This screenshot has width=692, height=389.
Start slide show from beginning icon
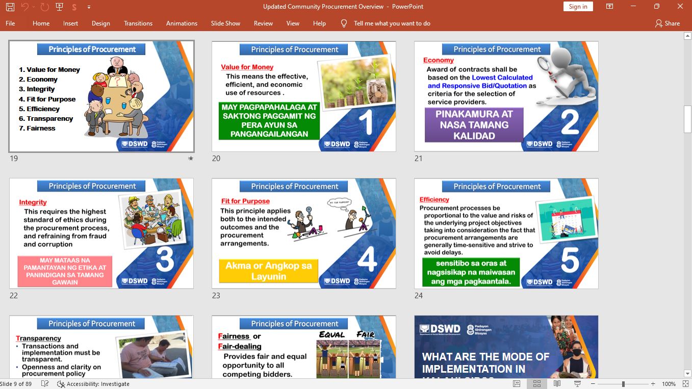59,7
